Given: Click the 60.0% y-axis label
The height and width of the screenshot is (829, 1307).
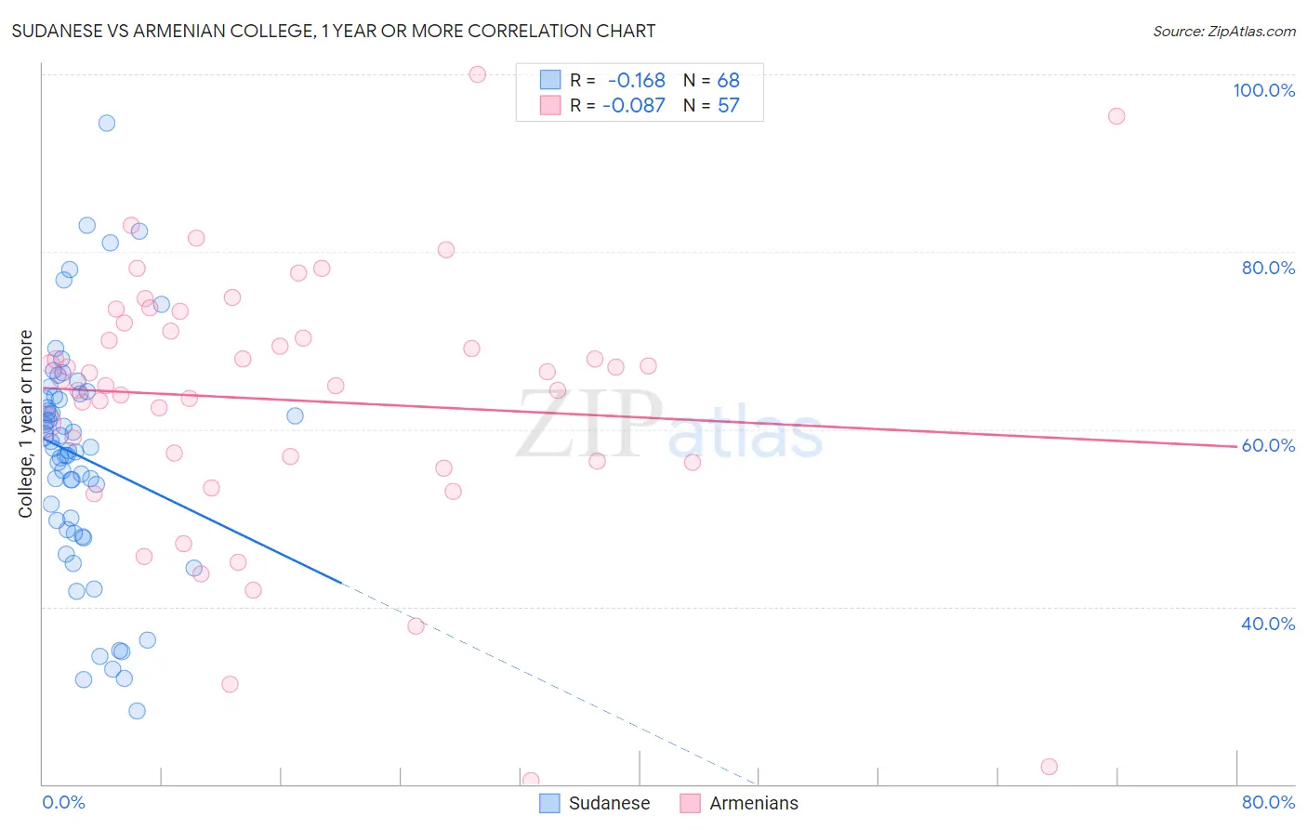Looking at the screenshot, I should [1268, 445].
